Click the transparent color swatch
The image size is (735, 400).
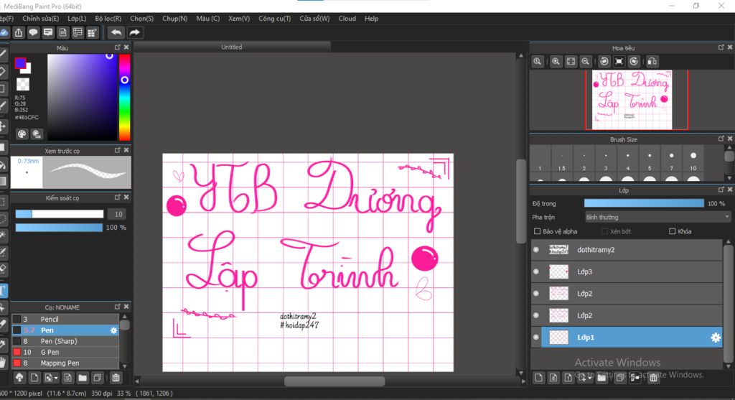[23, 85]
